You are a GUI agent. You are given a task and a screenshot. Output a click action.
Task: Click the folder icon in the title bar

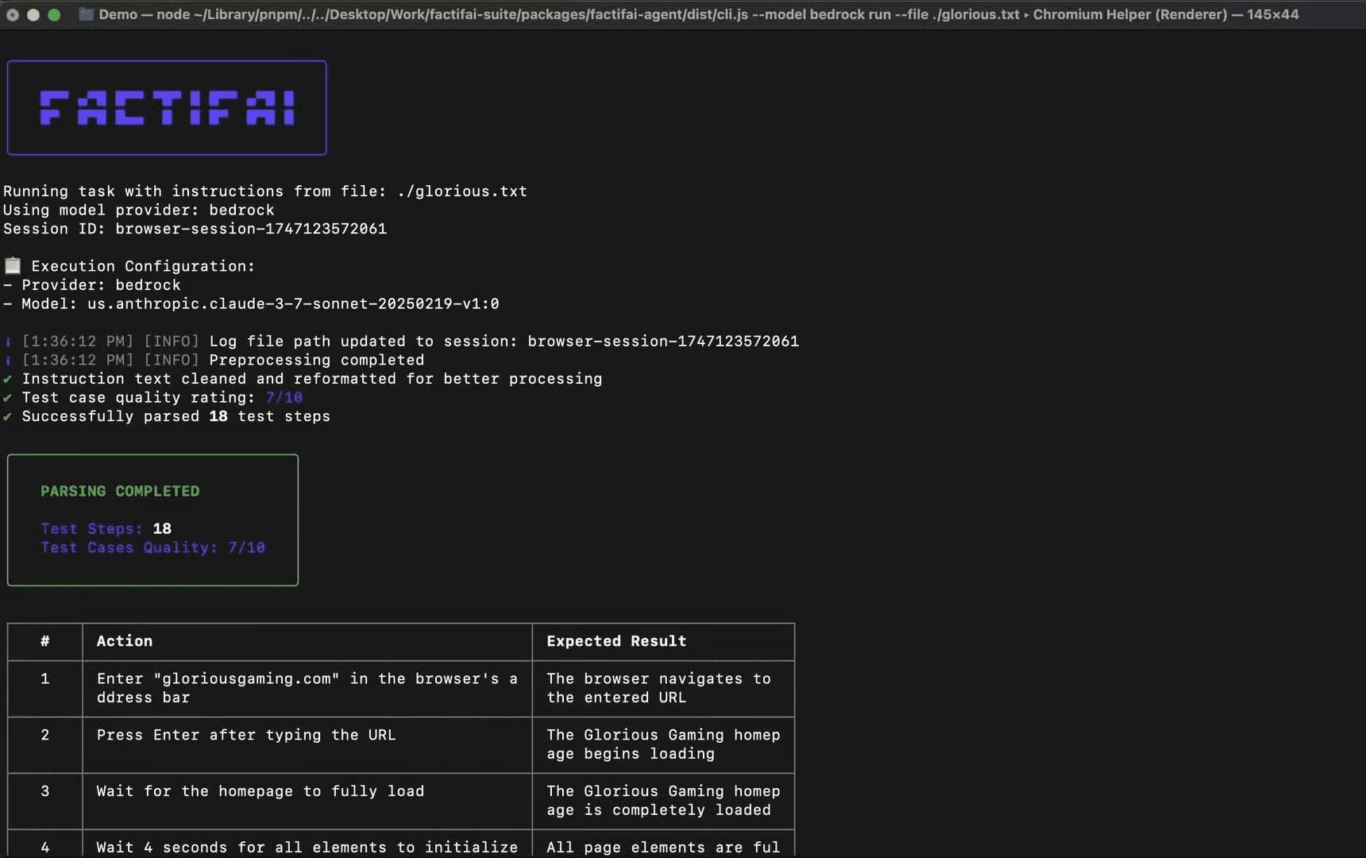86,14
